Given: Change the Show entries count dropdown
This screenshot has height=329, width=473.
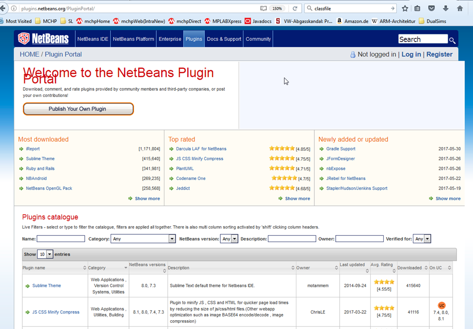Looking at the screenshot, I should [x=45, y=254].
